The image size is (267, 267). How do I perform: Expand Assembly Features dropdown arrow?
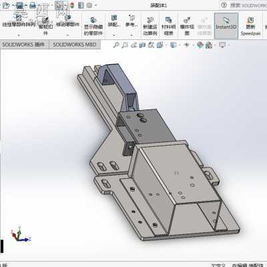(114, 35)
